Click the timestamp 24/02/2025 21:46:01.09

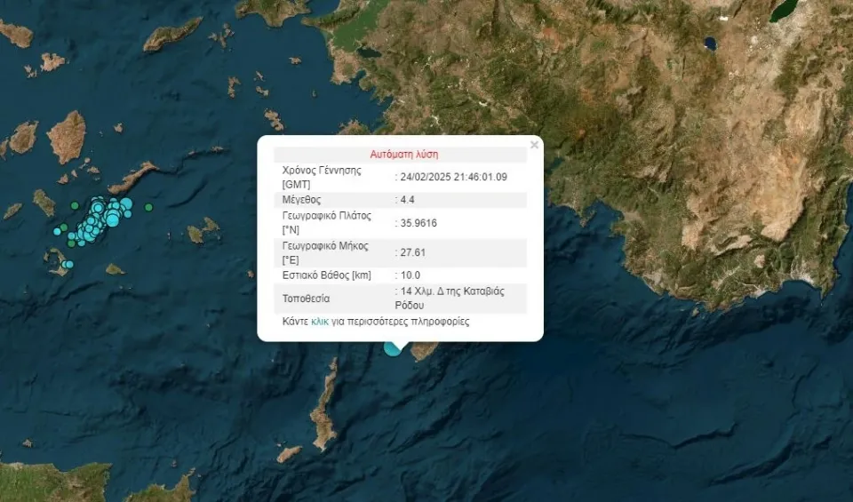pos(453,177)
